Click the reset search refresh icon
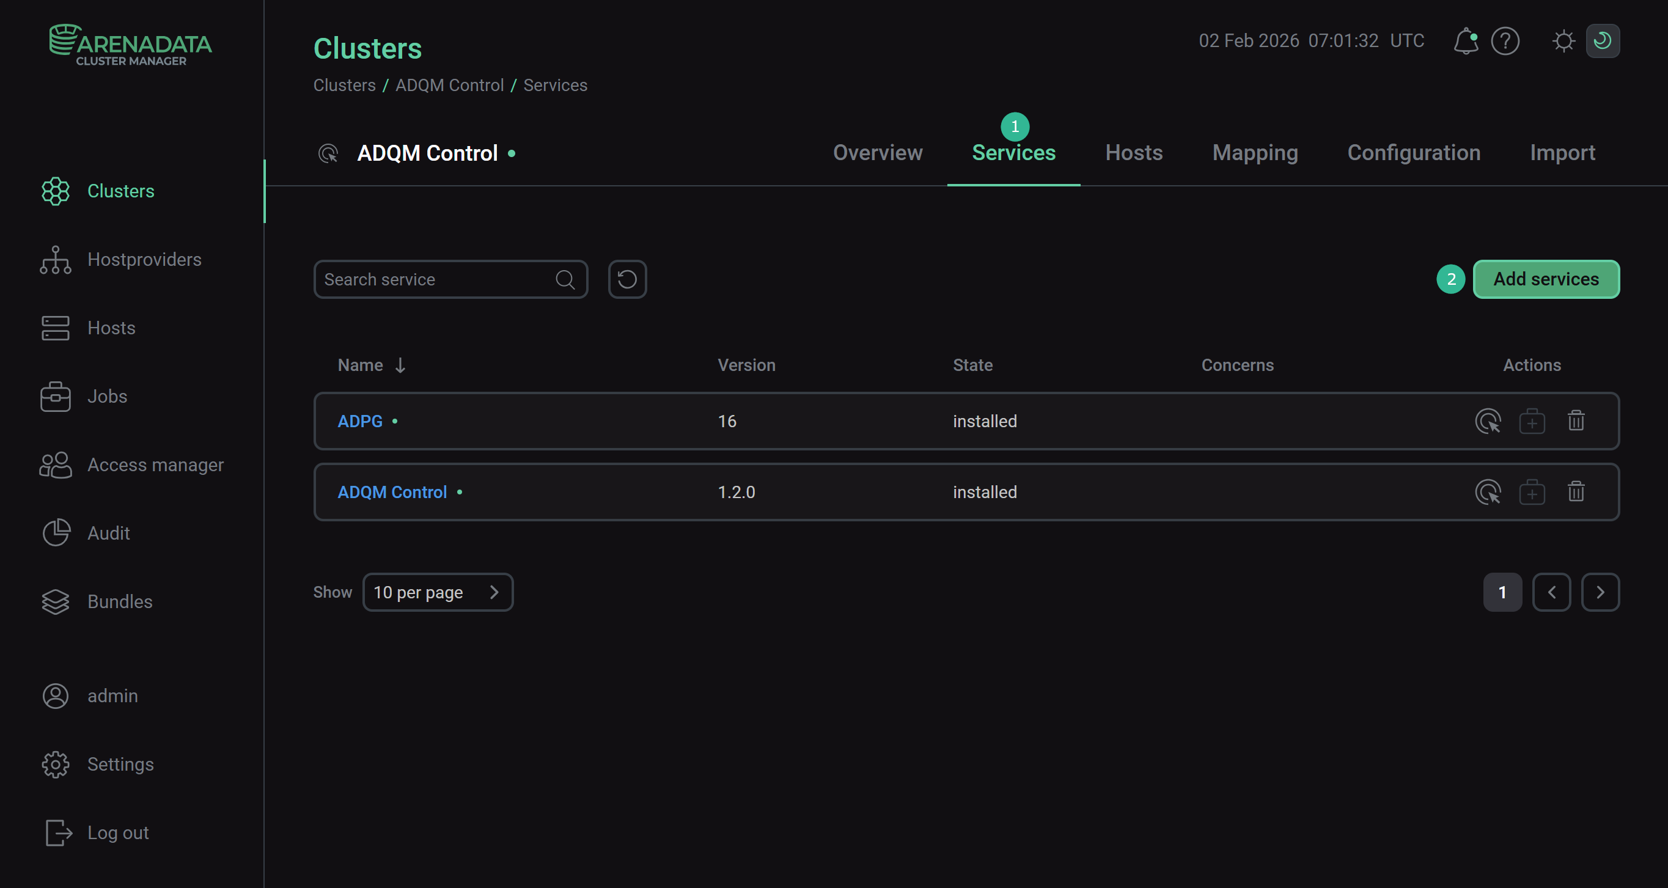 626,280
